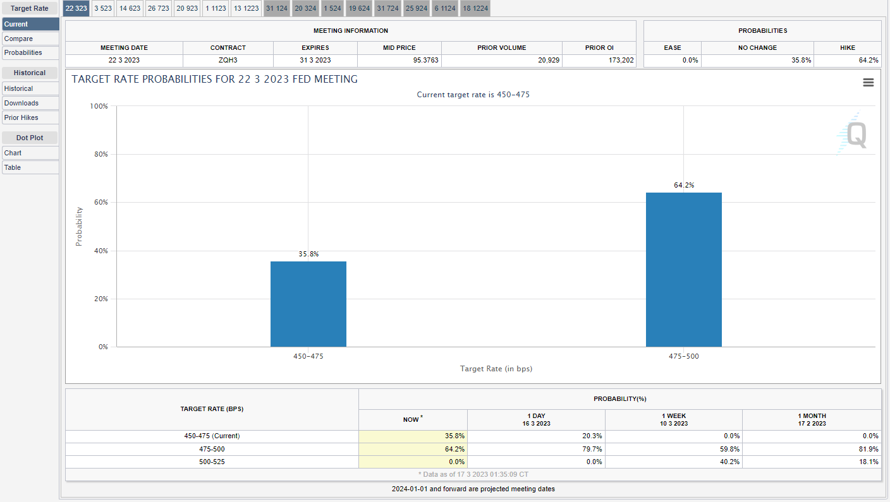This screenshot has height=502, width=890.
Task: Click the 35.8% label above the bar
Action: (x=308, y=254)
